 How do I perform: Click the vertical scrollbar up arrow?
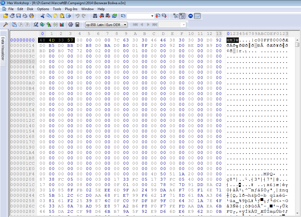point(297,40)
